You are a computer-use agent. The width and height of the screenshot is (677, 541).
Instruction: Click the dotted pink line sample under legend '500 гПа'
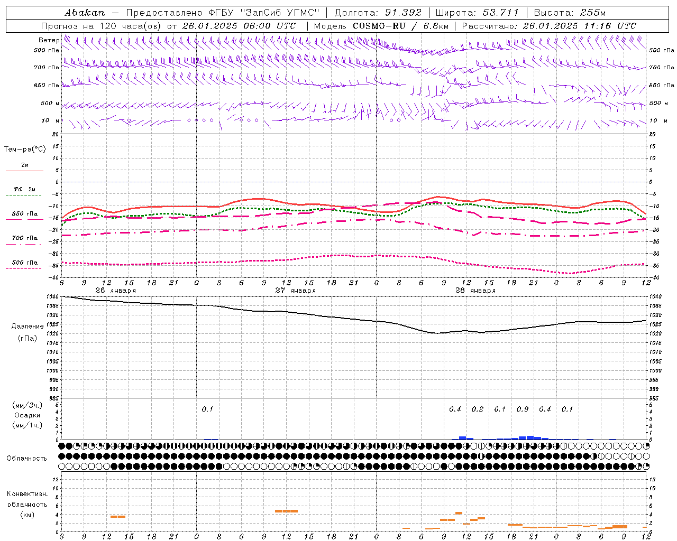pyautogui.click(x=24, y=268)
